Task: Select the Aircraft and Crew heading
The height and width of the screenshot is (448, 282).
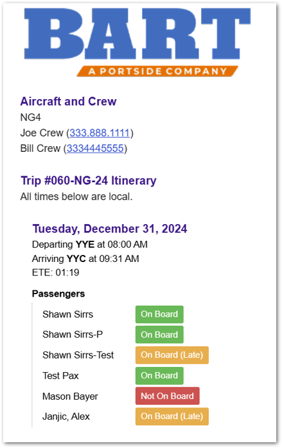Action: (x=69, y=102)
